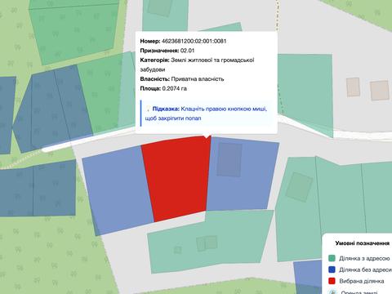This screenshot has width=392, height=294.
Task: Click blue legend swatch 'Ділянка без адреси'
Action: (x=332, y=269)
